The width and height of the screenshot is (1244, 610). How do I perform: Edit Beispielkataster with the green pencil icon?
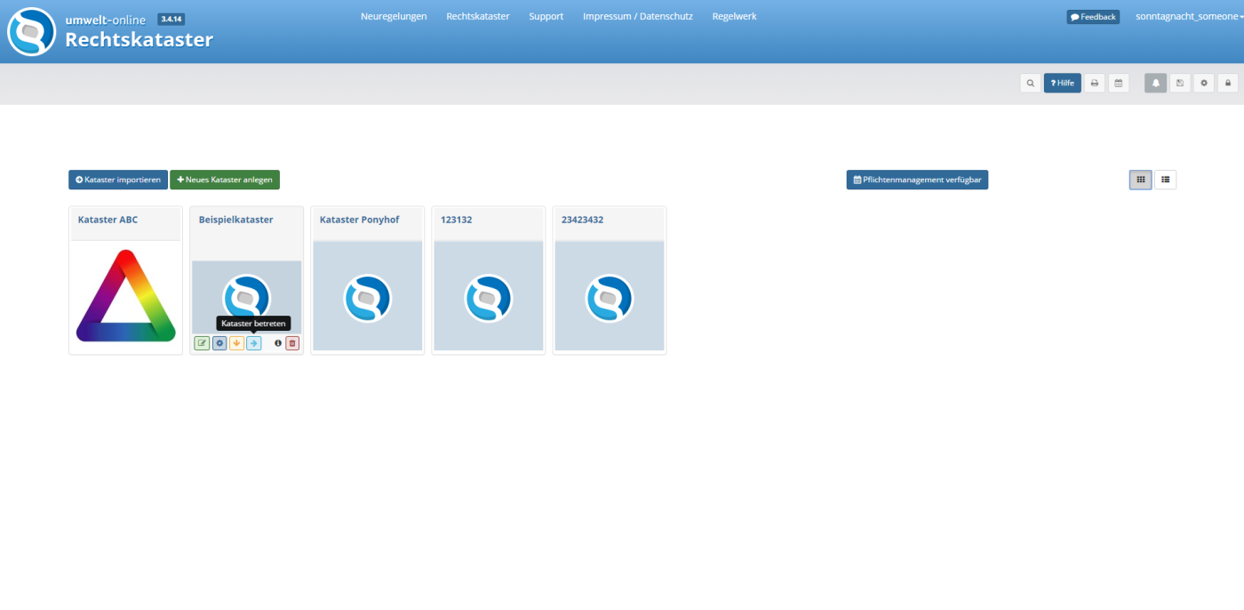[x=202, y=343]
